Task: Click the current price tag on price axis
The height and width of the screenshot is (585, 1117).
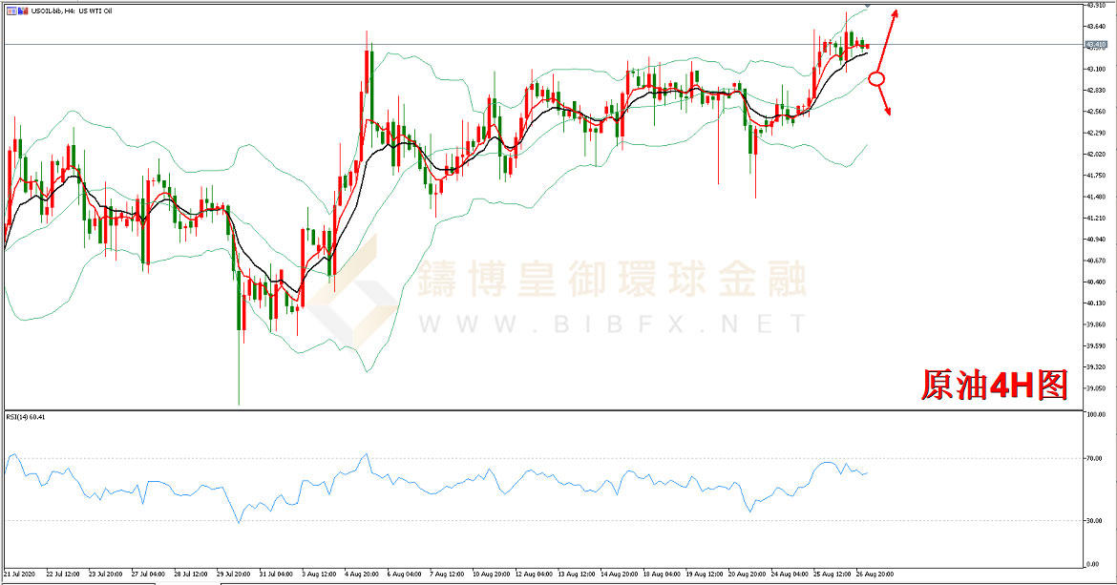Action: coord(1095,44)
